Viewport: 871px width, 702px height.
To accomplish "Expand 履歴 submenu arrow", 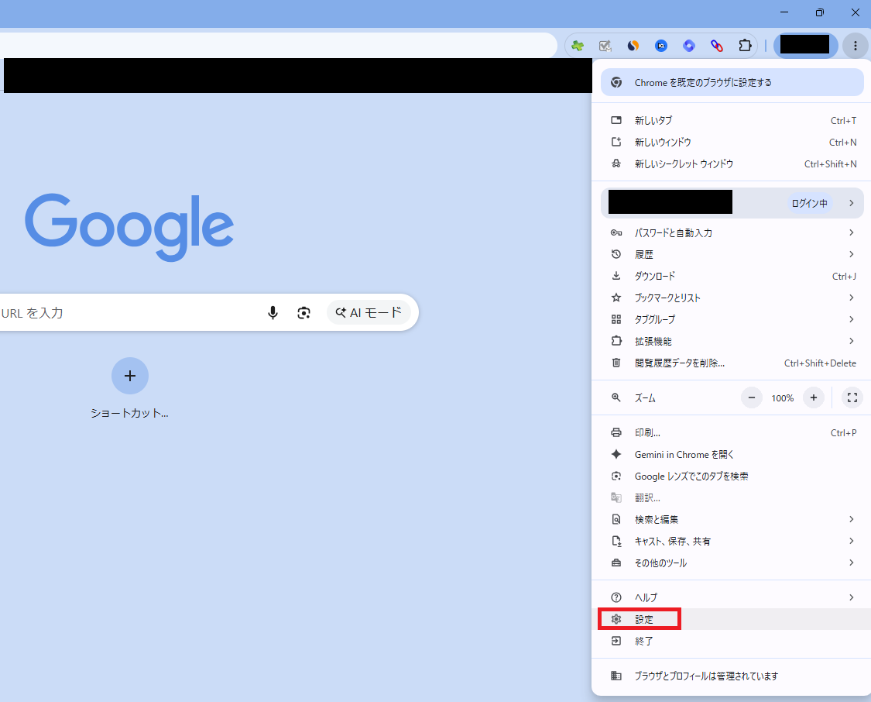I will 851,255.
